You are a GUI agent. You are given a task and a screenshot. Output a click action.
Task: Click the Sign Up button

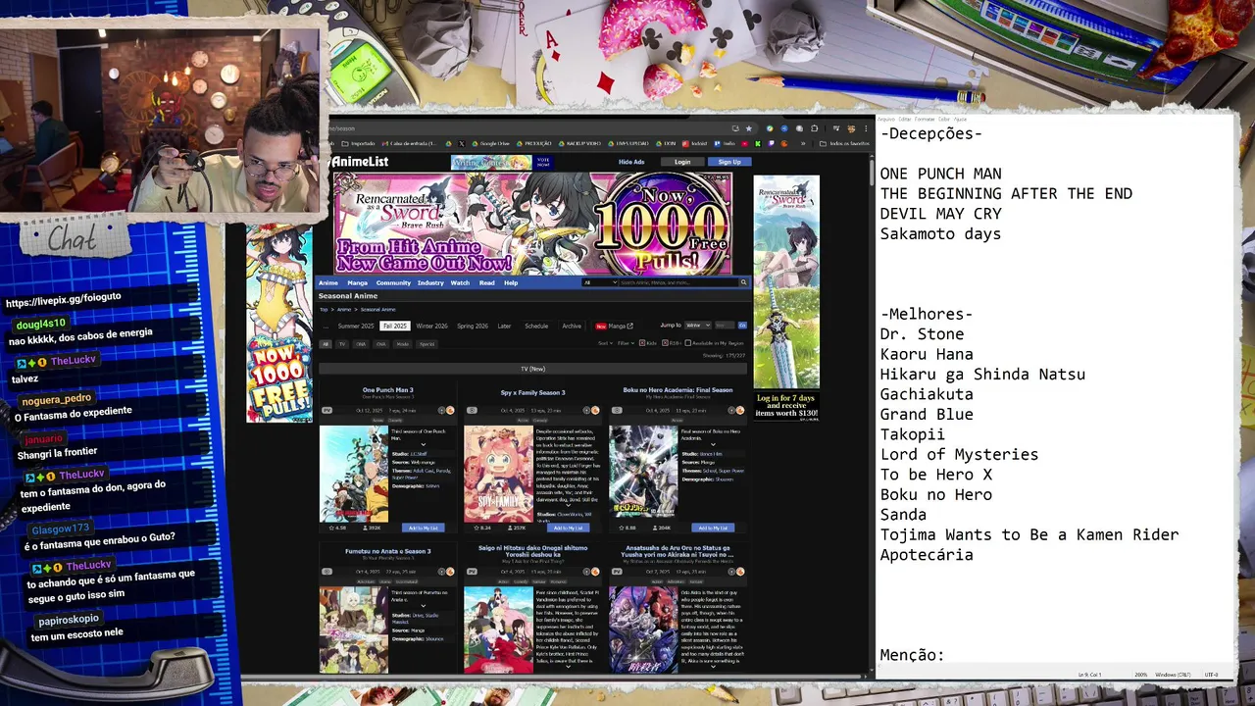[729, 162]
